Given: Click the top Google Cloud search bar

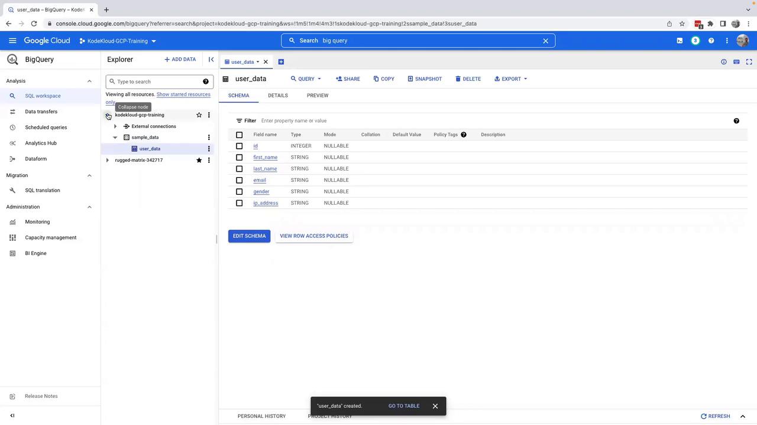Looking at the screenshot, I should 418,41.
